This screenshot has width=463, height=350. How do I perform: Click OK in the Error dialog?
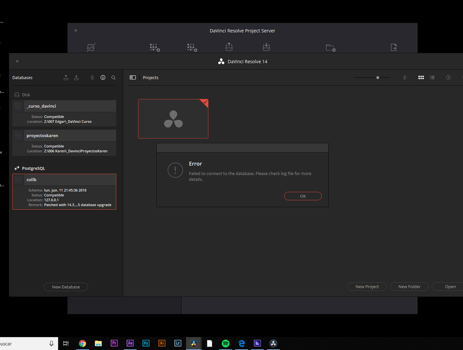point(303,196)
